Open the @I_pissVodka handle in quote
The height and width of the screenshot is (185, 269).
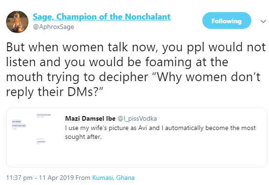[x=137, y=118]
